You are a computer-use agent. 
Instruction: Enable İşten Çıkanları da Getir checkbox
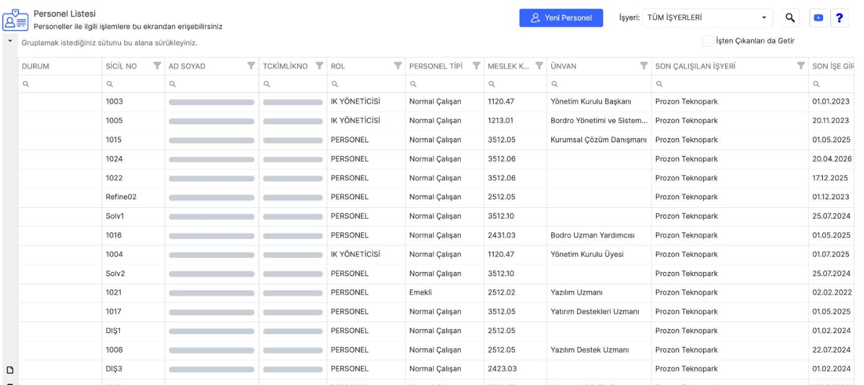coord(708,40)
